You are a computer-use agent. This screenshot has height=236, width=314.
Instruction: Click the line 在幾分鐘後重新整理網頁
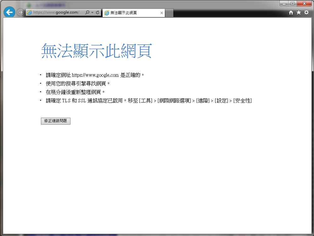point(75,92)
